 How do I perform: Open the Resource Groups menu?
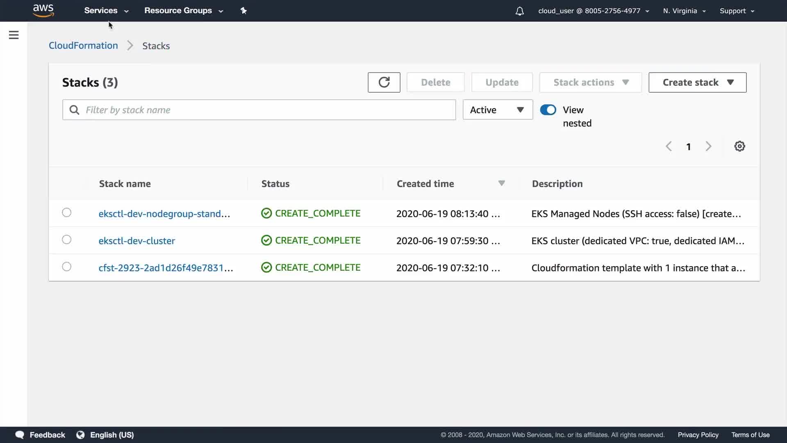[x=183, y=11]
